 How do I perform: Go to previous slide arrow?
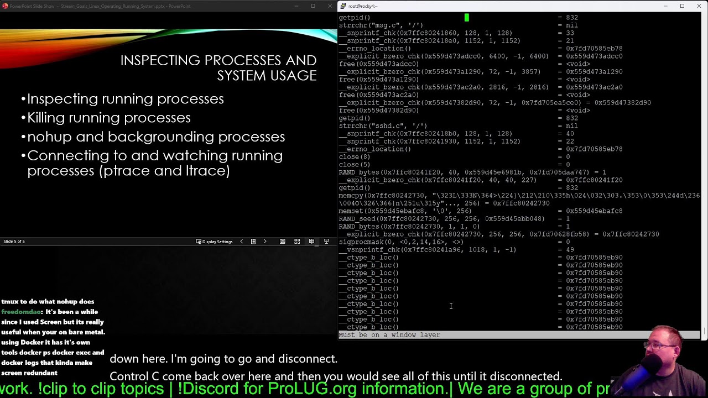[241, 242]
